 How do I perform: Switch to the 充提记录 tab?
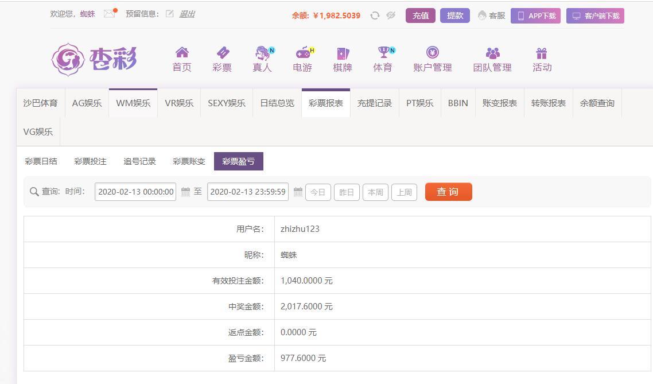[x=374, y=103]
